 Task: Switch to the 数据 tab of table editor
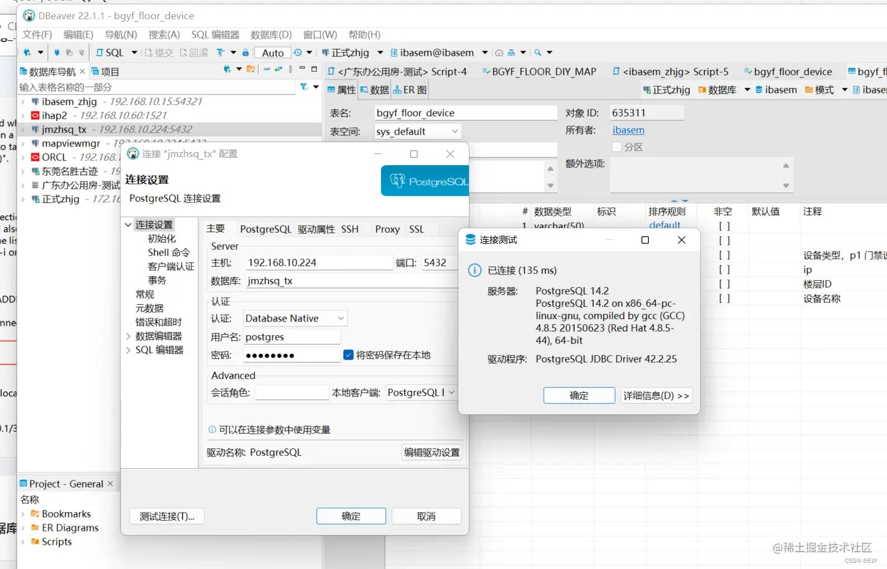375,90
